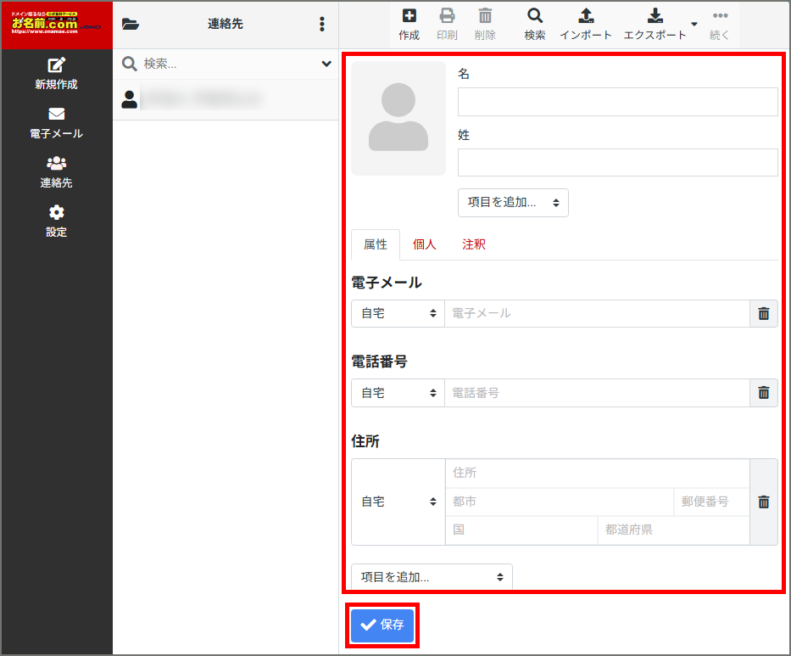This screenshot has height=656, width=791.
Task: Open the address type 自宅 dropdown
Action: 398,502
